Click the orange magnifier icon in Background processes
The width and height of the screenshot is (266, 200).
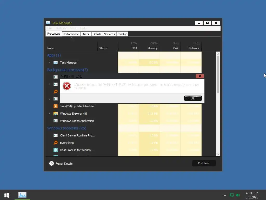coord(56,92)
